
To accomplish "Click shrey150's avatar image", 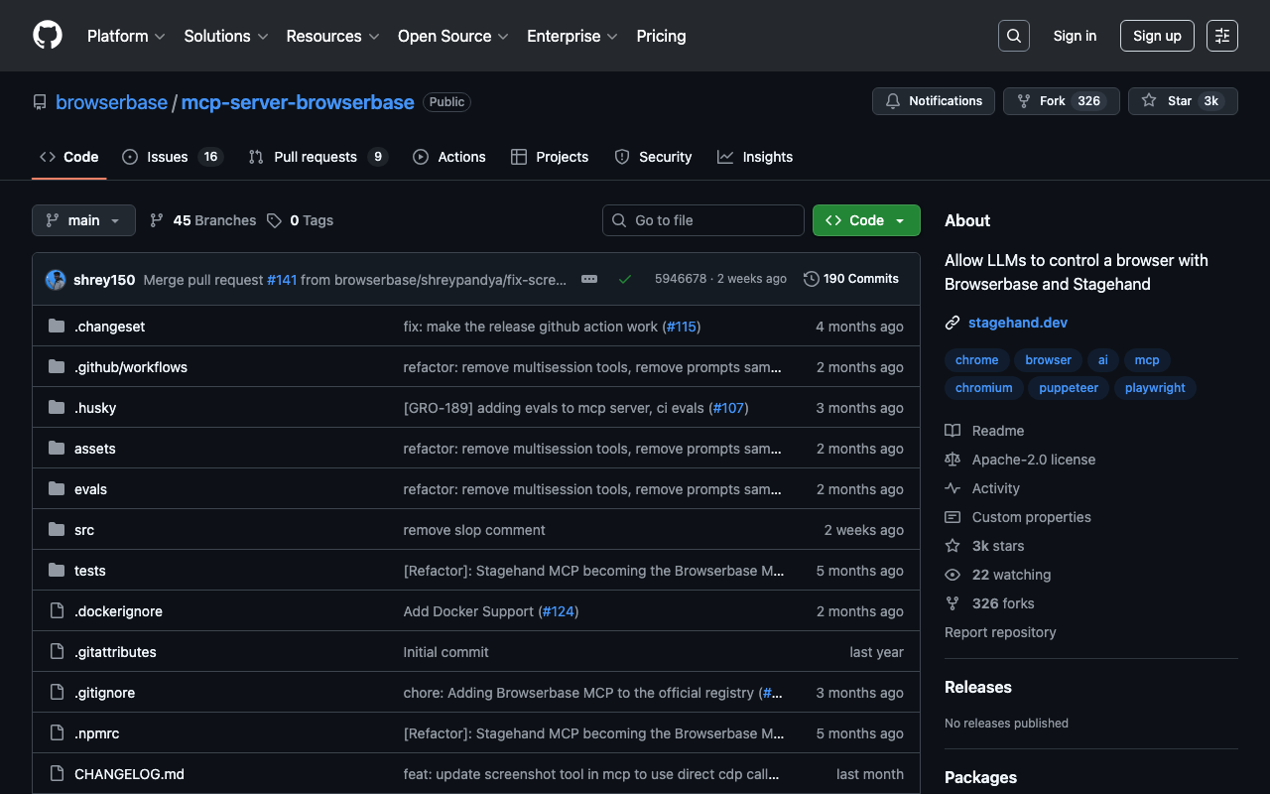I will tap(56, 280).
